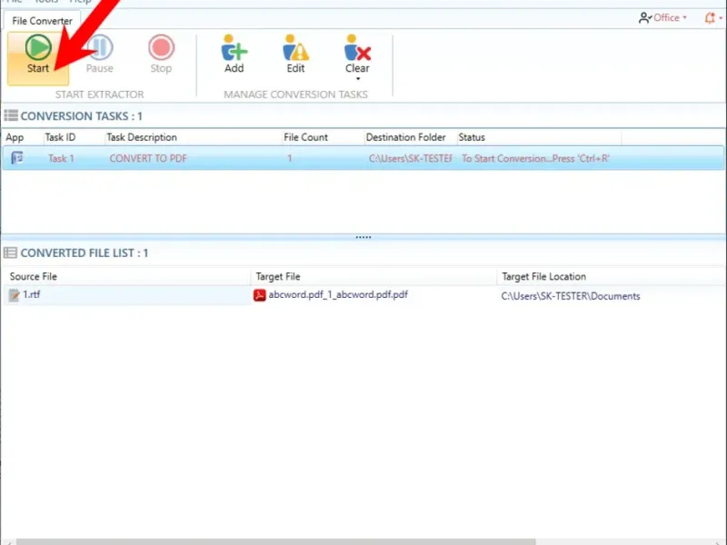Viewport: 727px width, 545px height.
Task: Click the C:\Users\SK-TESTER\Documents location
Action: (571, 296)
